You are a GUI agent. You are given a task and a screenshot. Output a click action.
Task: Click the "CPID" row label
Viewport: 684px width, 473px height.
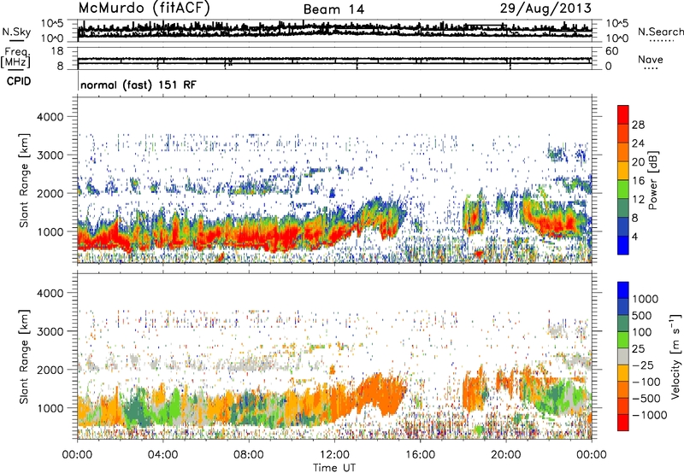[x=19, y=81]
